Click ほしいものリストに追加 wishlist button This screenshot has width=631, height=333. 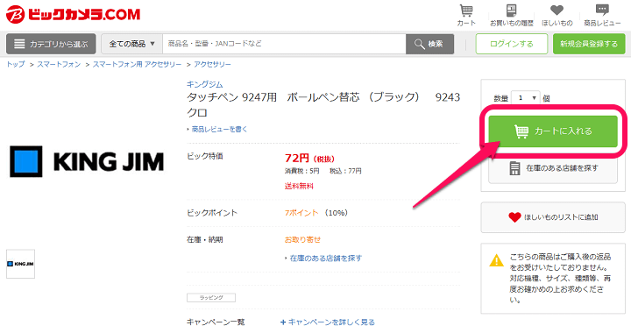click(553, 217)
